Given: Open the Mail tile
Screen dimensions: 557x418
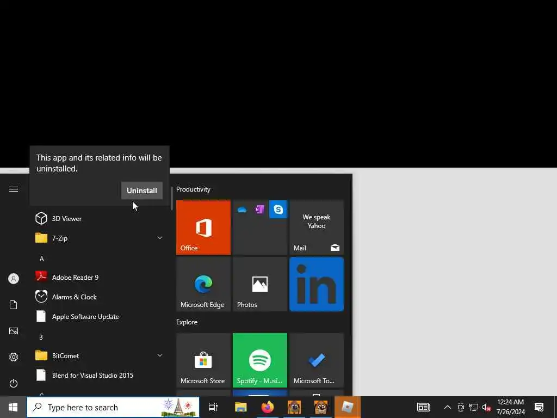Looking at the screenshot, I should tap(317, 227).
